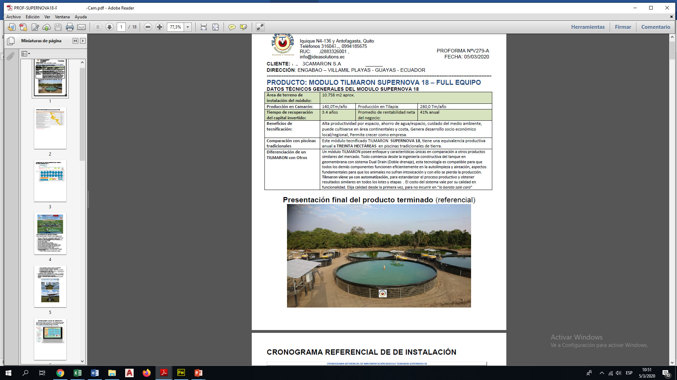Open Firefox from the taskbar
The height and width of the screenshot is (380, 677).
(147, 373)
